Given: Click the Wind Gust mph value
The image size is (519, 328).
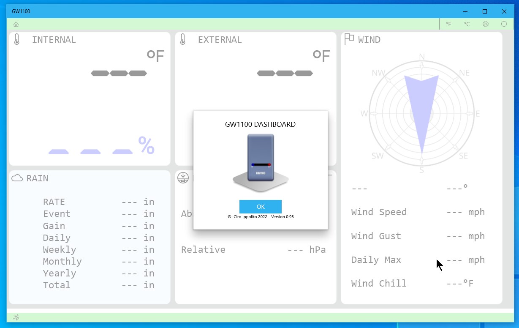Looking at the screenshot, I should point(465,236).
